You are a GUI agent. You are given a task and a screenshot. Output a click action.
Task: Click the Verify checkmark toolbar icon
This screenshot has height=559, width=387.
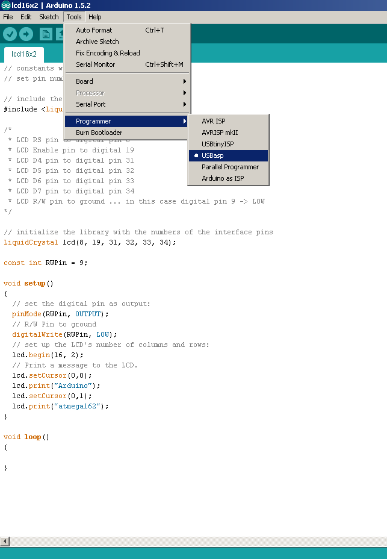click(10, 34)
